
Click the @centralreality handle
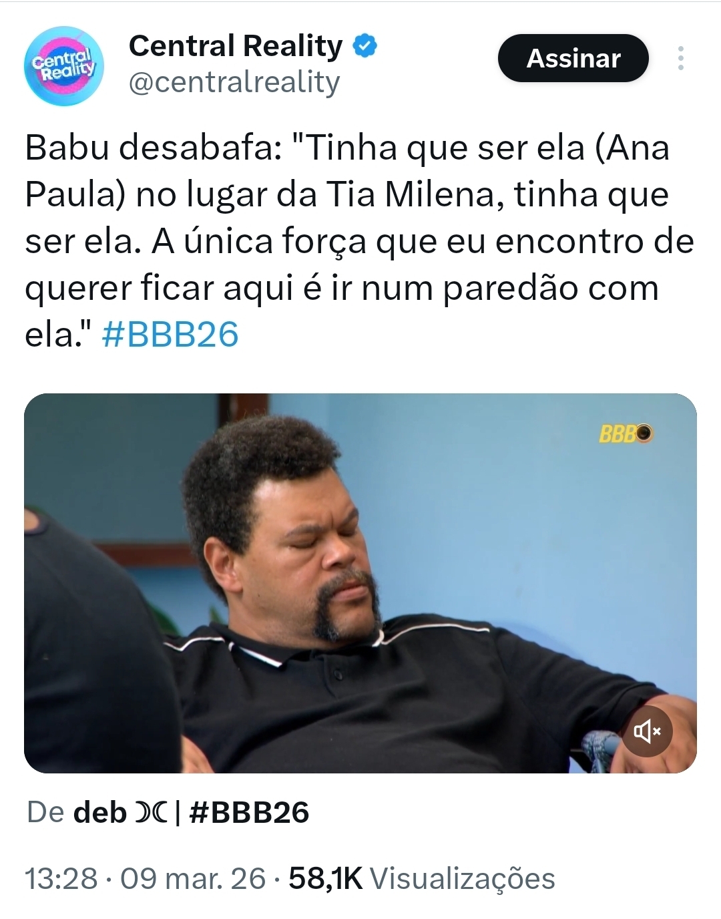[234, 82]
